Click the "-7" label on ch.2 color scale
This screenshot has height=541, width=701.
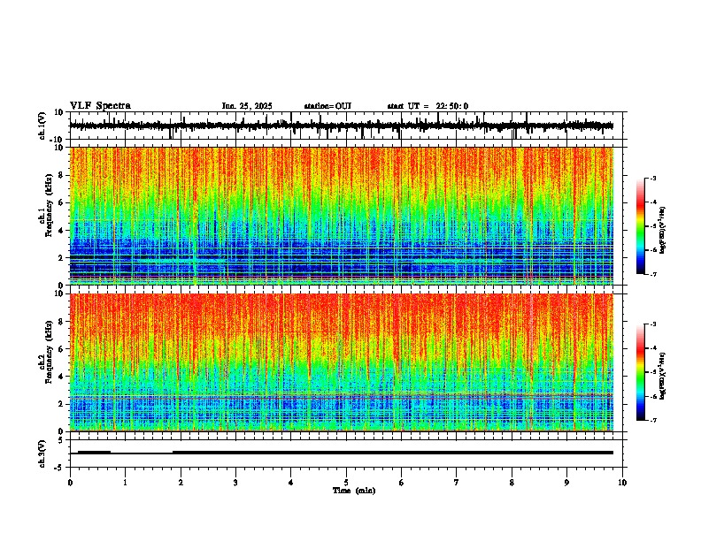[652, 421]
